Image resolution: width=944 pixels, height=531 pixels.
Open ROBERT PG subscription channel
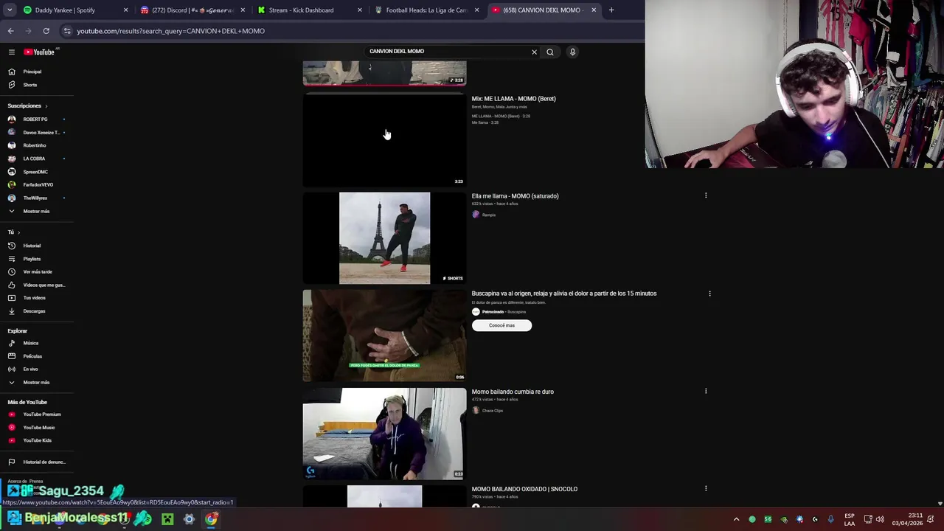[35, 119]
